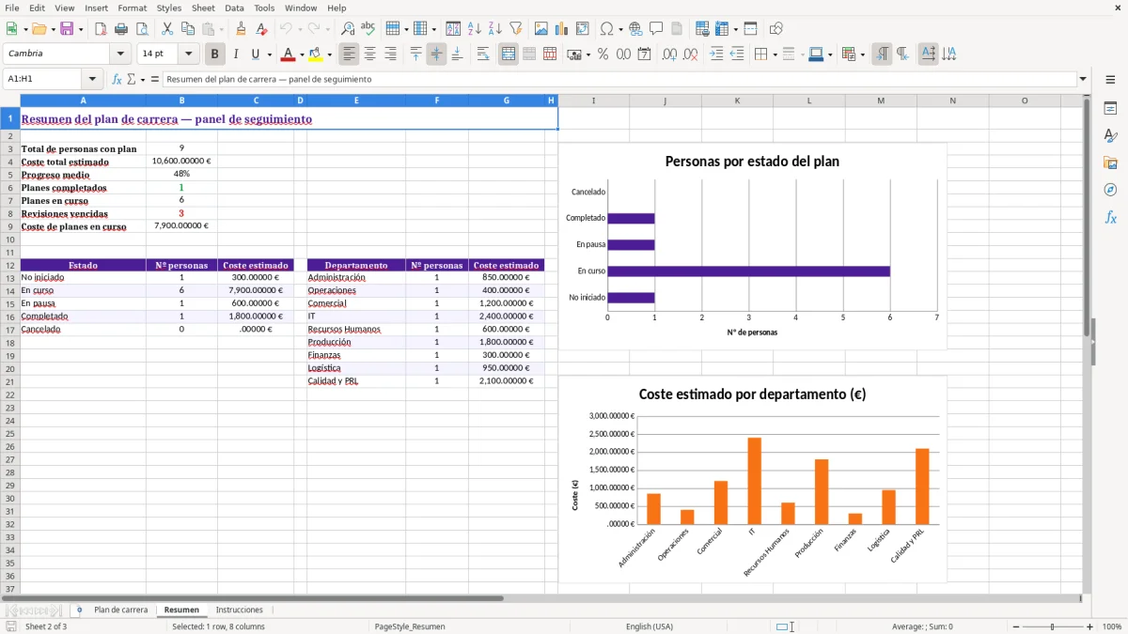Cut the selection with scissors icon
The height and width of the screenshot is (634, 1128).
pyautogui.click(x=167, y=29)
